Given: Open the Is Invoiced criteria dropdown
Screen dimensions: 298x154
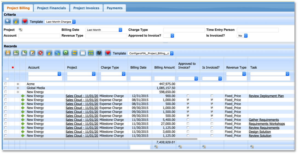Looking at the screenshot, I should [x=242, y=35].
